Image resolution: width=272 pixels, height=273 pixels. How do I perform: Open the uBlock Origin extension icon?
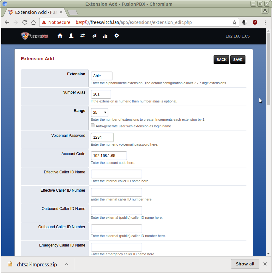pos(255,22)
